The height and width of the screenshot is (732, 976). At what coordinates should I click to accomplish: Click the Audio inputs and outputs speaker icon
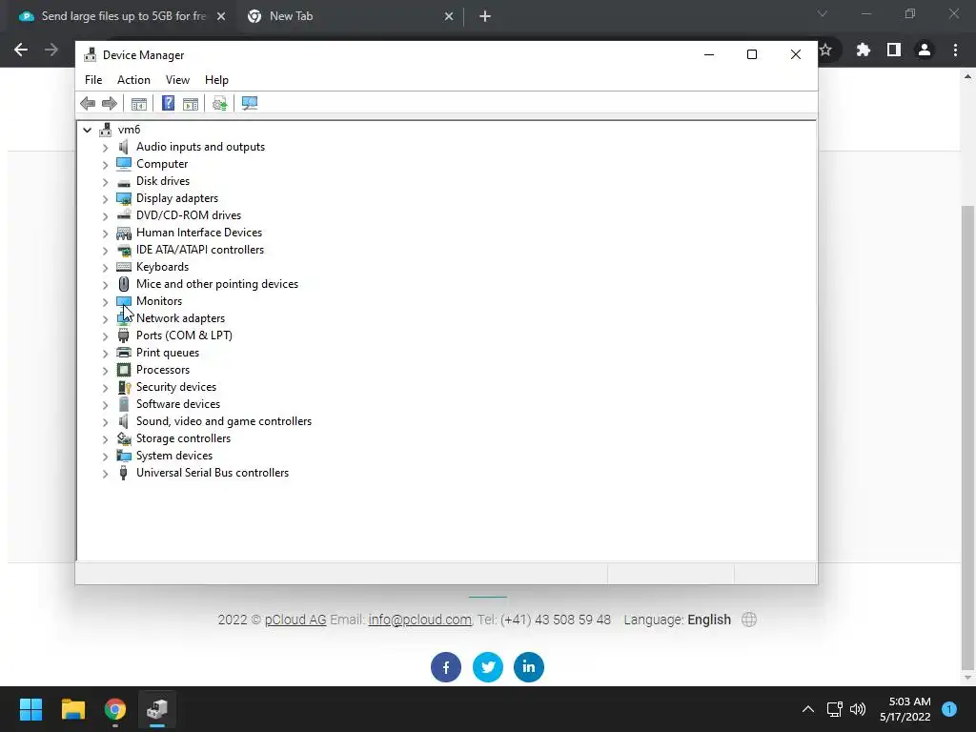coord(124,147)
